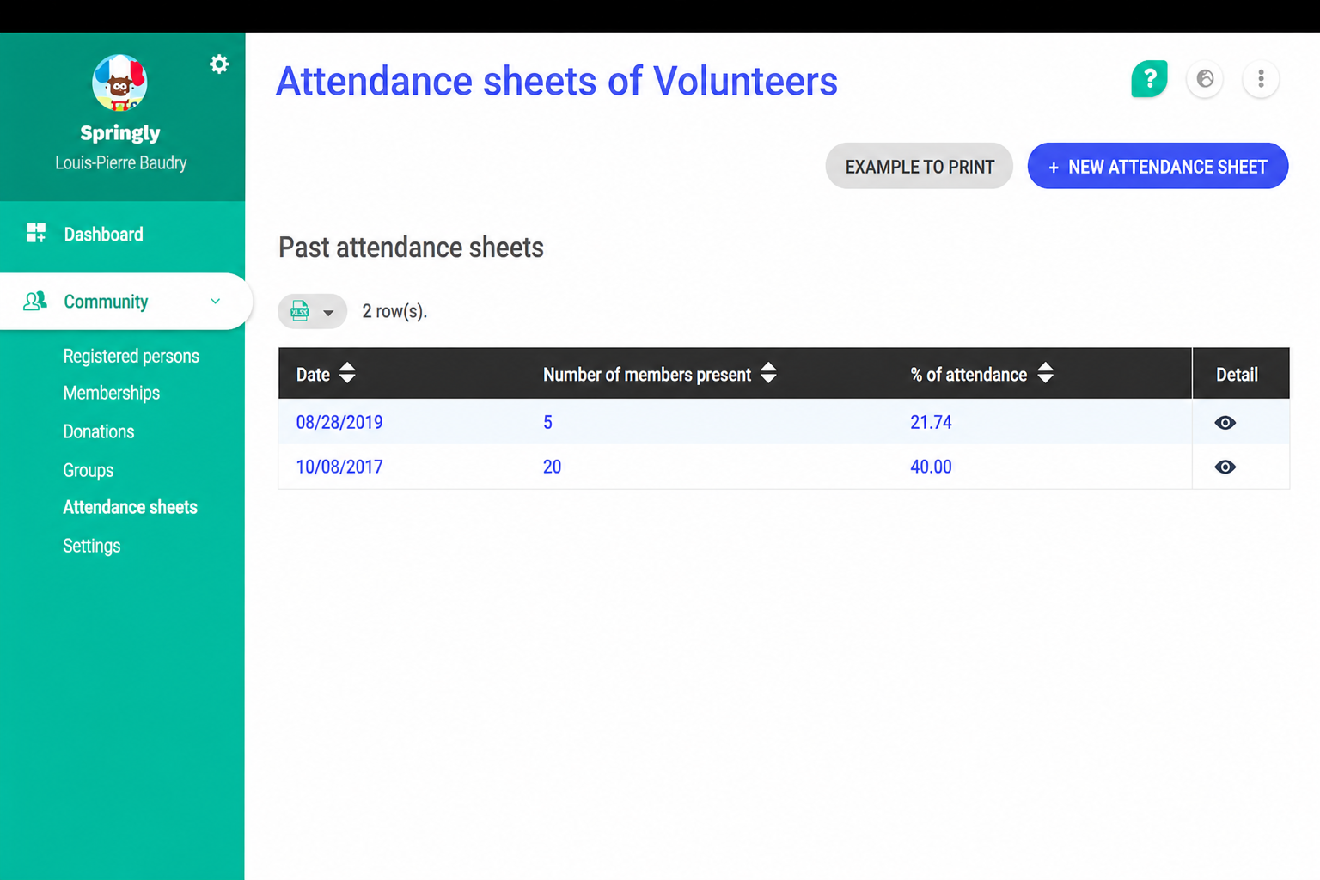Go to Registered persons menu item
Image resolution: width=1320 pixels, height=880 pixels.
pyautogui.click(x=131, y=356)
